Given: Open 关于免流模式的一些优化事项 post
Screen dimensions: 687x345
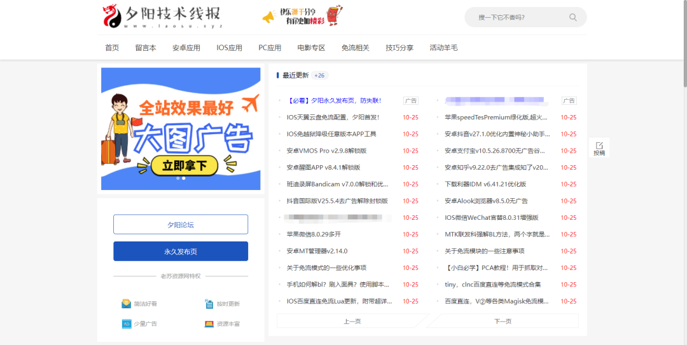Looking at the screenshot, I should pos(327,268).
